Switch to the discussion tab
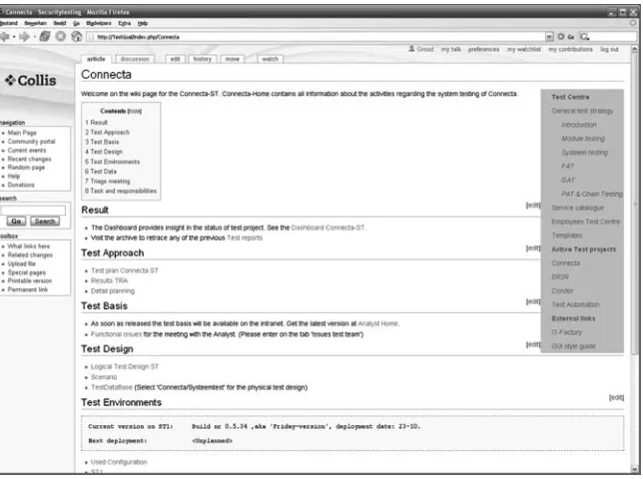This screenshot has width=643, height=479. 135,59
